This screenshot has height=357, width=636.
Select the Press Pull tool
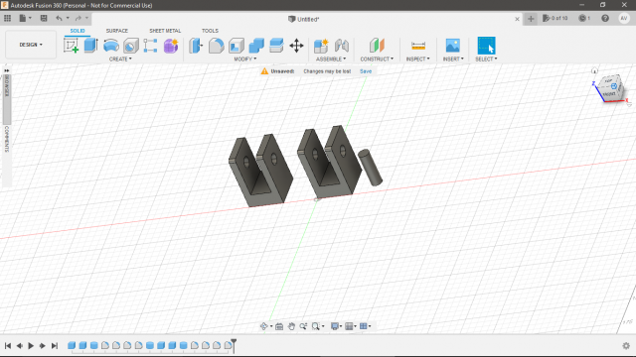(x=196, y=46)
